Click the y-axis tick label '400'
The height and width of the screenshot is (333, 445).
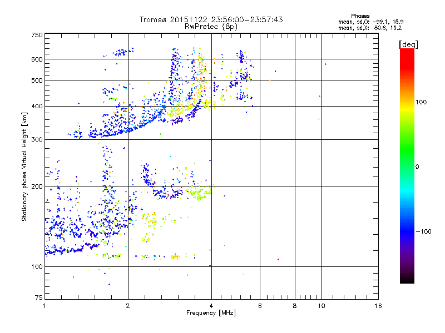[x=37, y=107]
